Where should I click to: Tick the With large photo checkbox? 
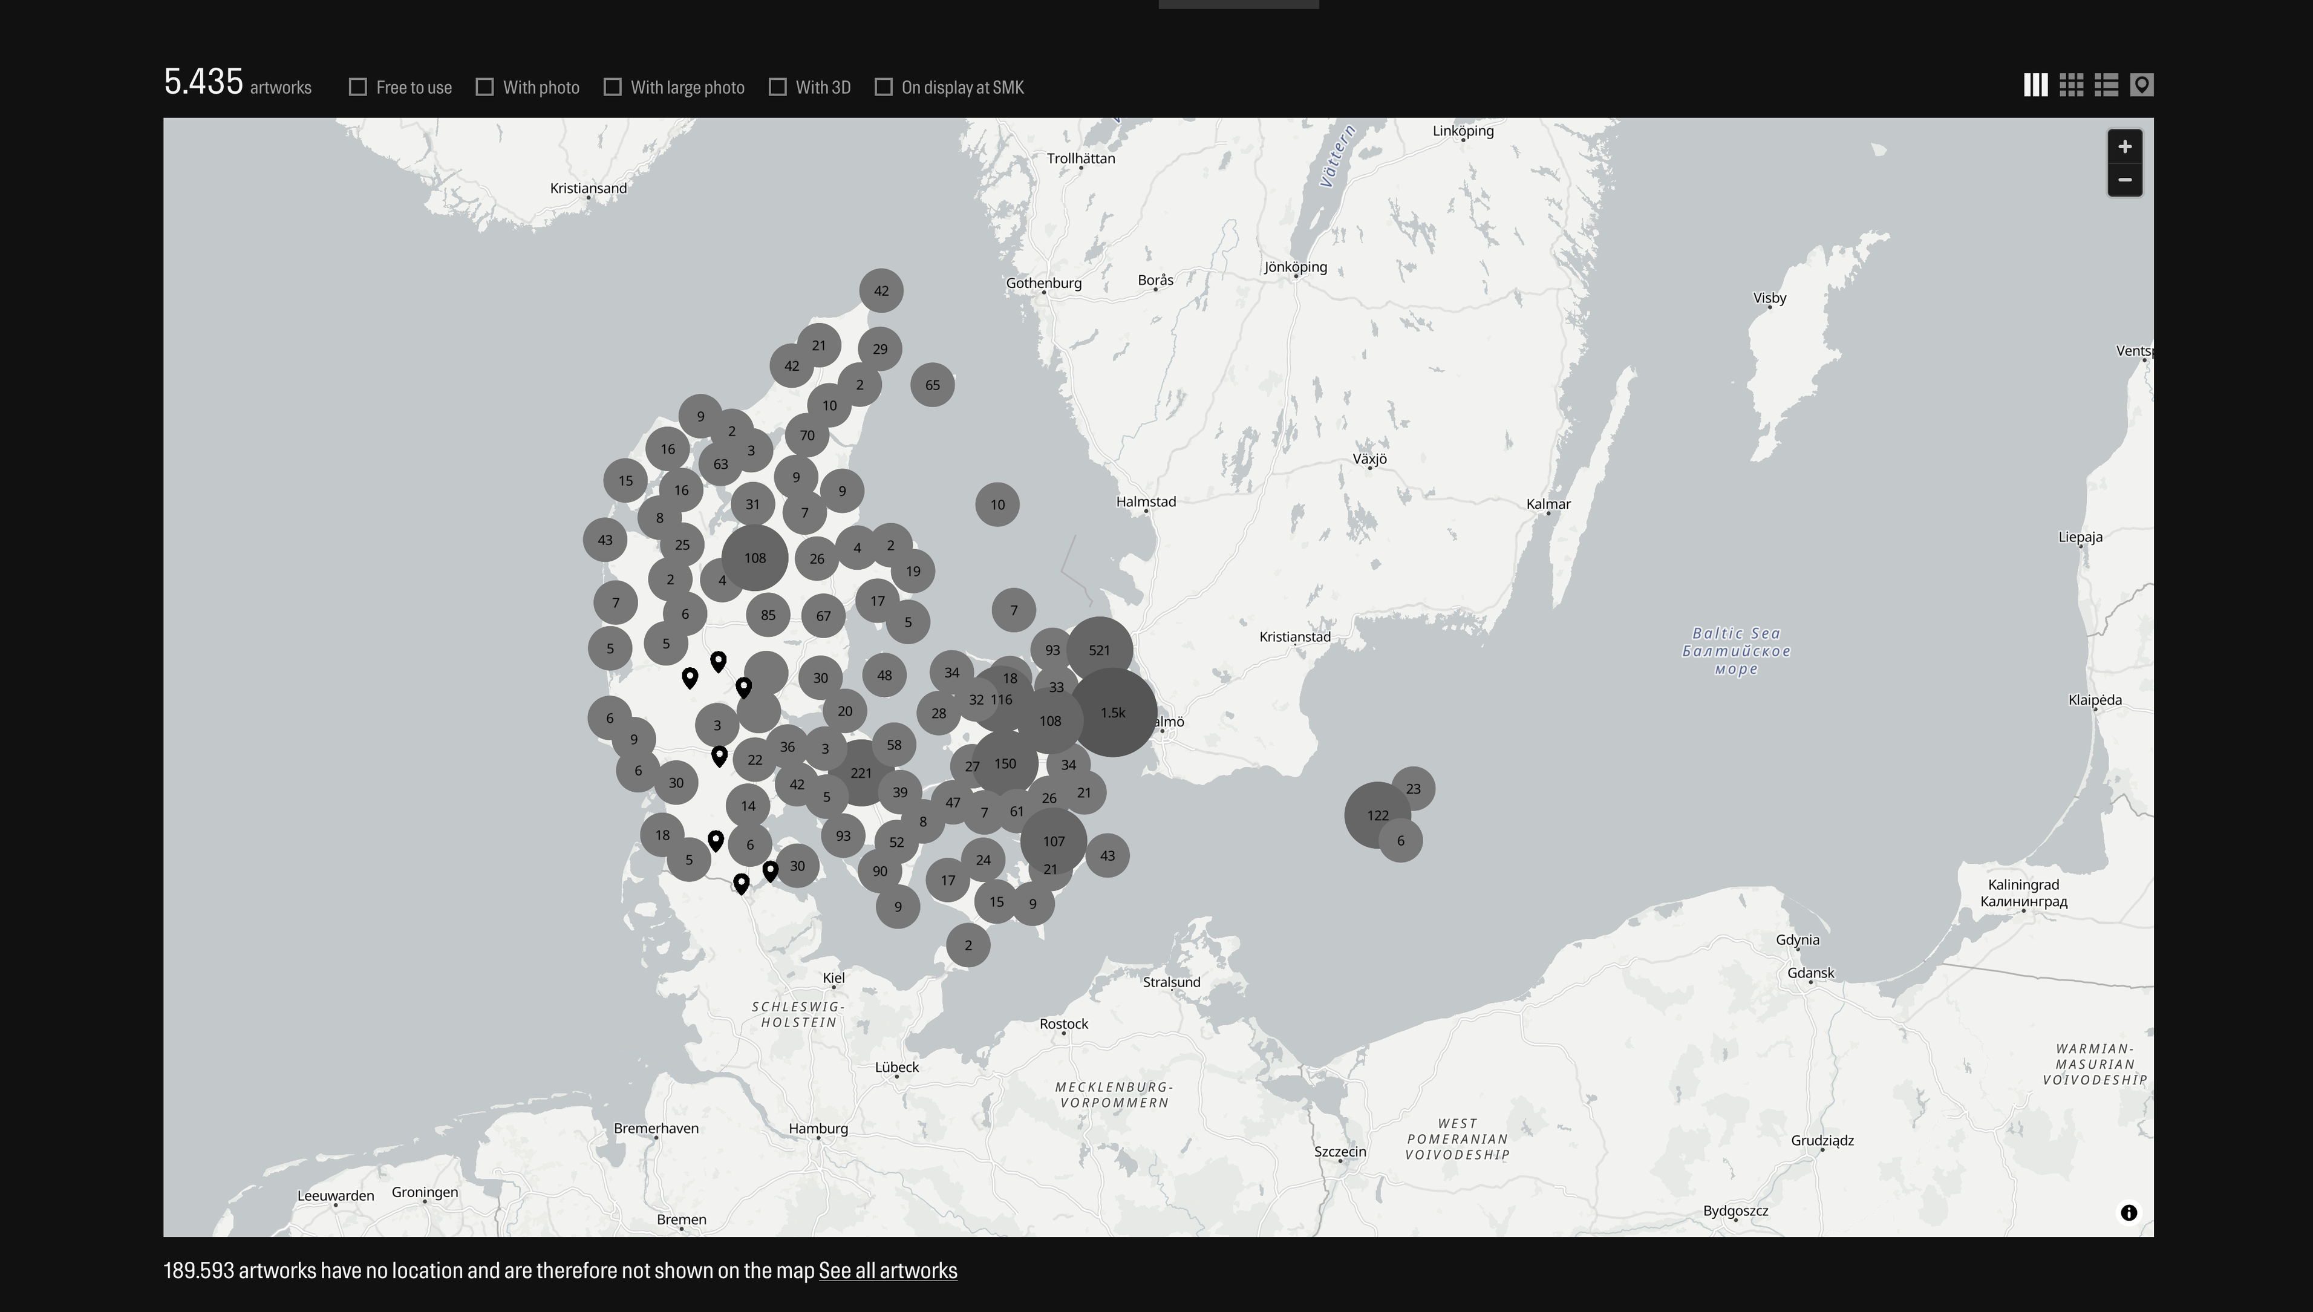point(613,88)
